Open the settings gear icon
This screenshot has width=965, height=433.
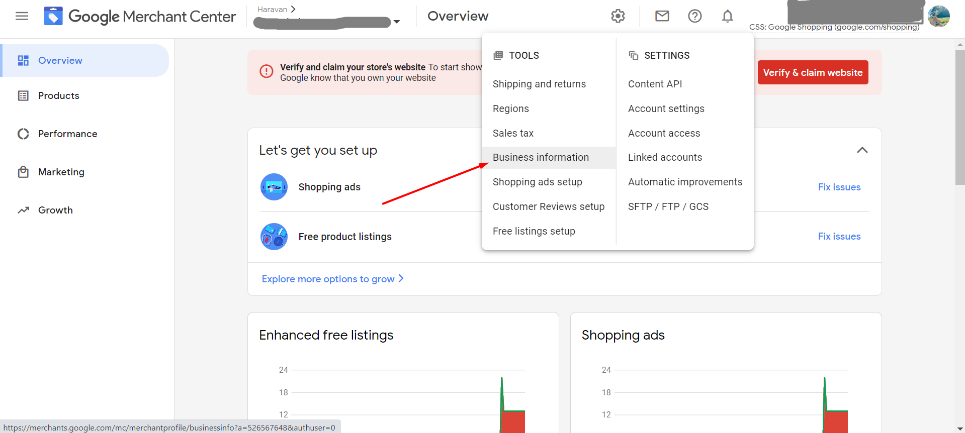pyautogui.click(x=618, y=16)
